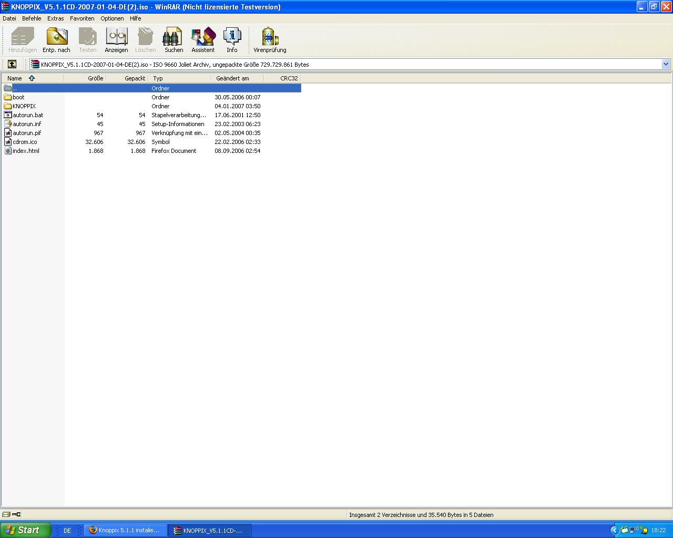The image size is (673, 538).
Task: Run Virenprüfung scan
Action: (270, 40)
